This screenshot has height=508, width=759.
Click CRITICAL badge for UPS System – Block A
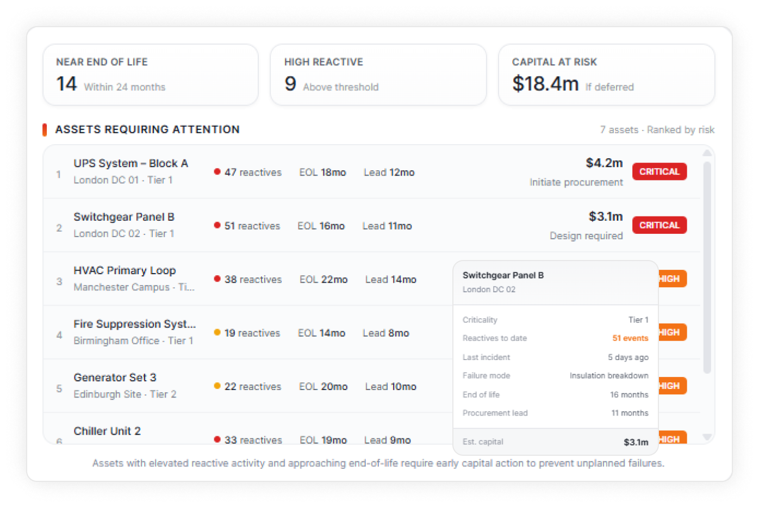click(659, 172)
